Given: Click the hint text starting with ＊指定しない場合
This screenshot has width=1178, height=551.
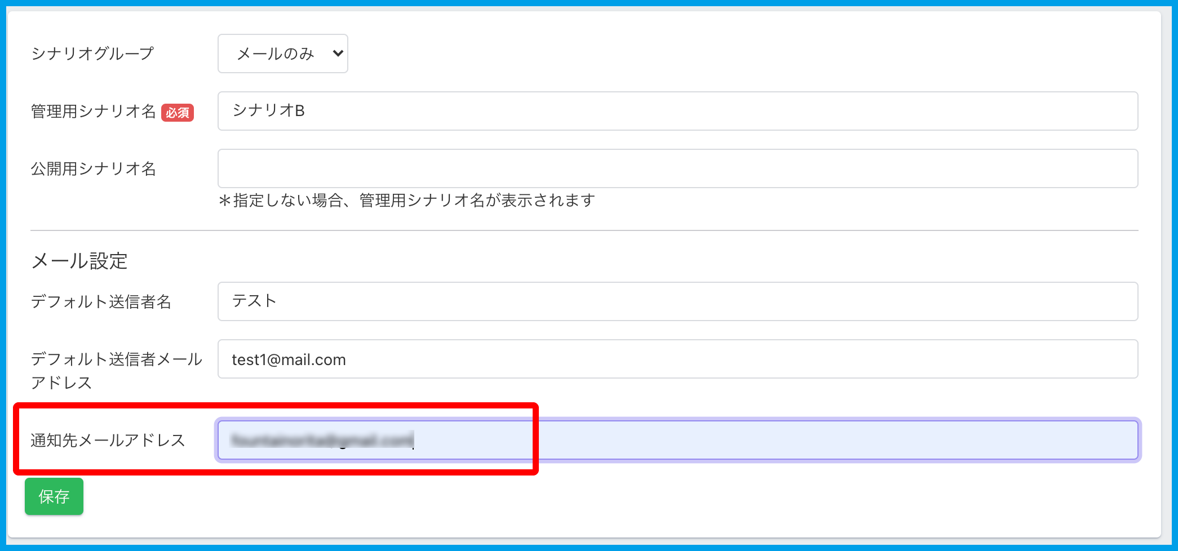Looking at the screenshot, I should click(406, 201).
